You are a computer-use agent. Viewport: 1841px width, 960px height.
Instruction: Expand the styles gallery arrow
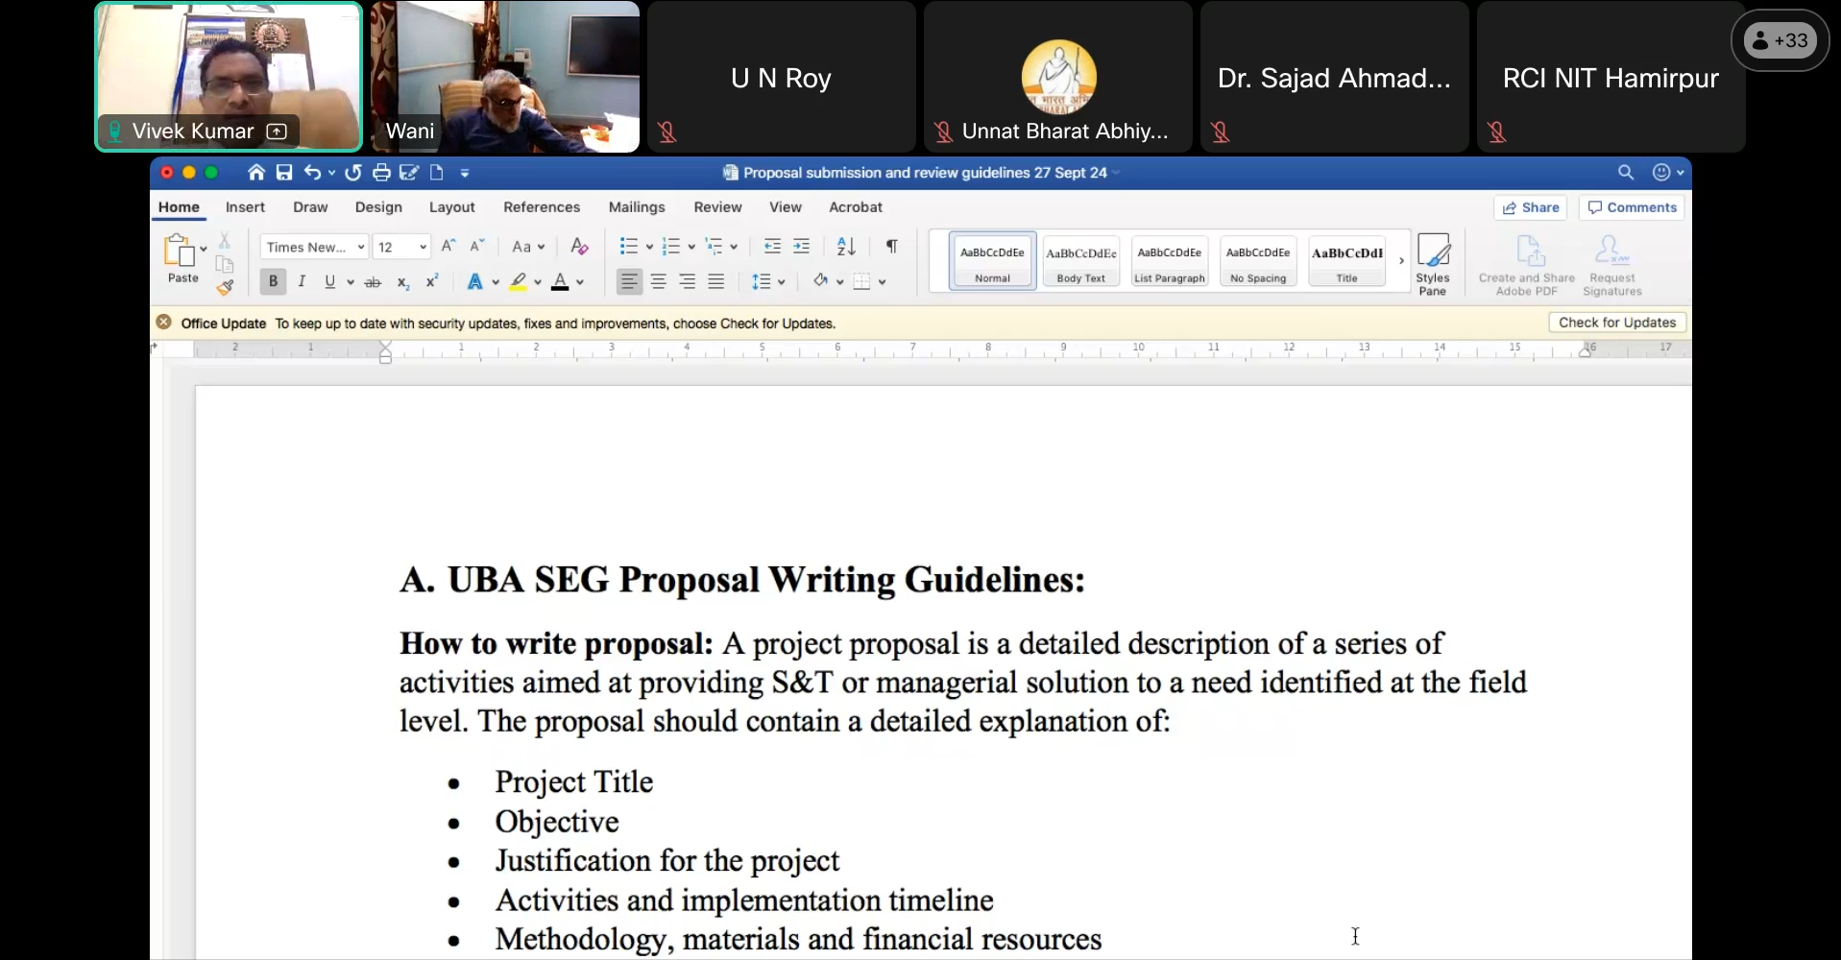(1401, 260)
